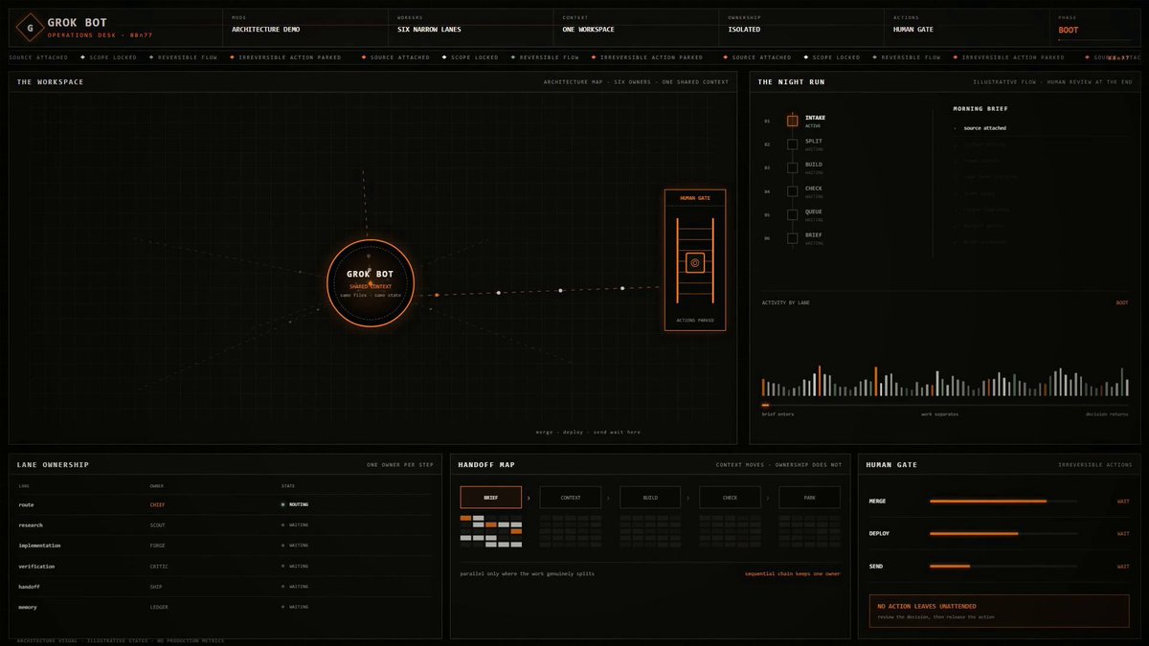Click the central Grok Bot shared context node

(371, 283)
